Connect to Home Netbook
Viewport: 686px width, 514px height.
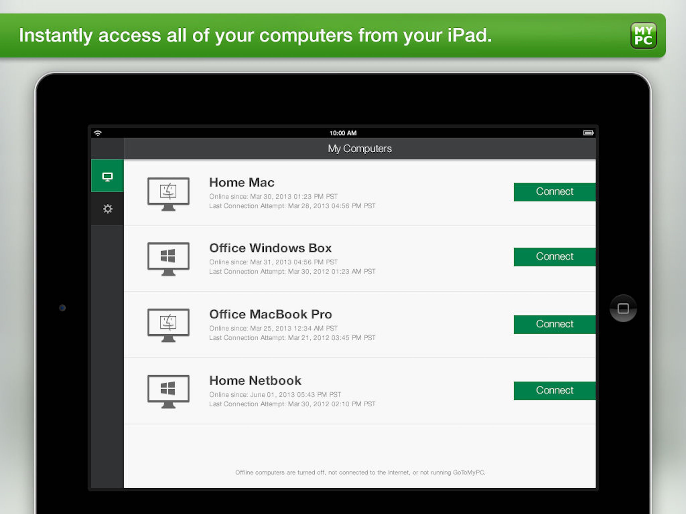(x=554, y=391)
